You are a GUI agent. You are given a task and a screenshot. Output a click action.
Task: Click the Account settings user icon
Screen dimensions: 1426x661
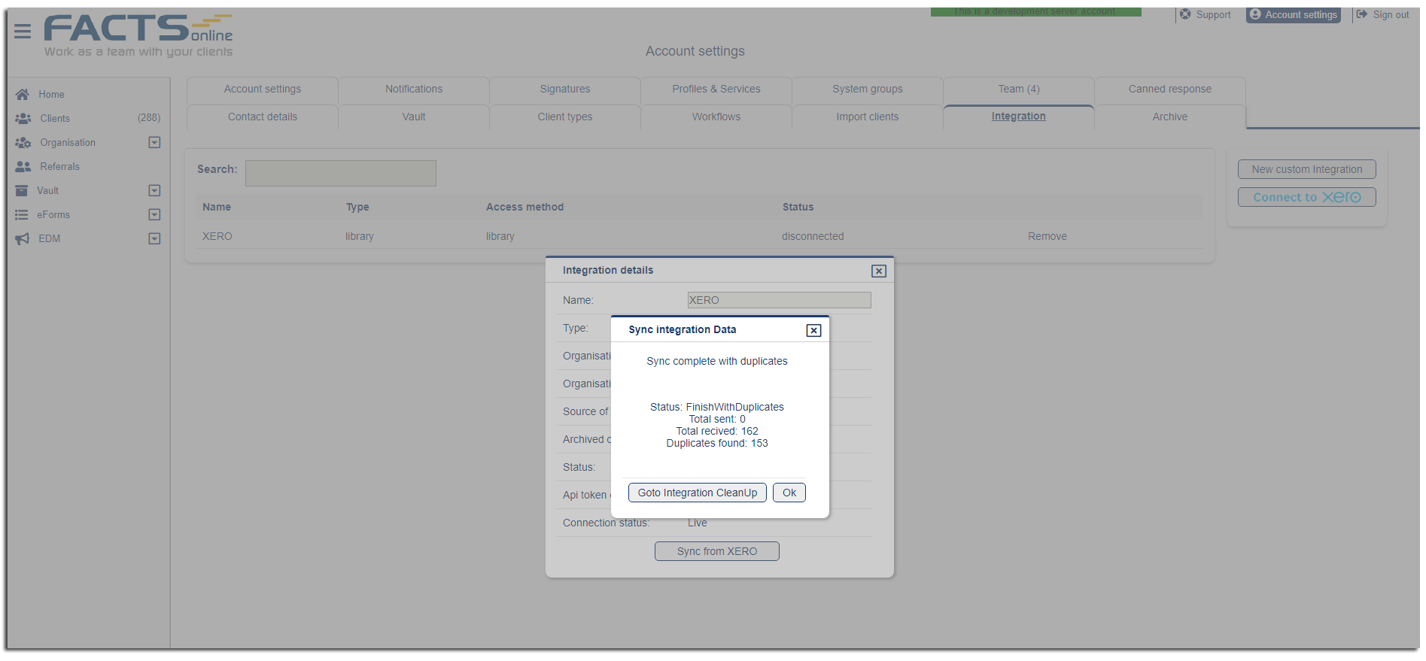1255,14
